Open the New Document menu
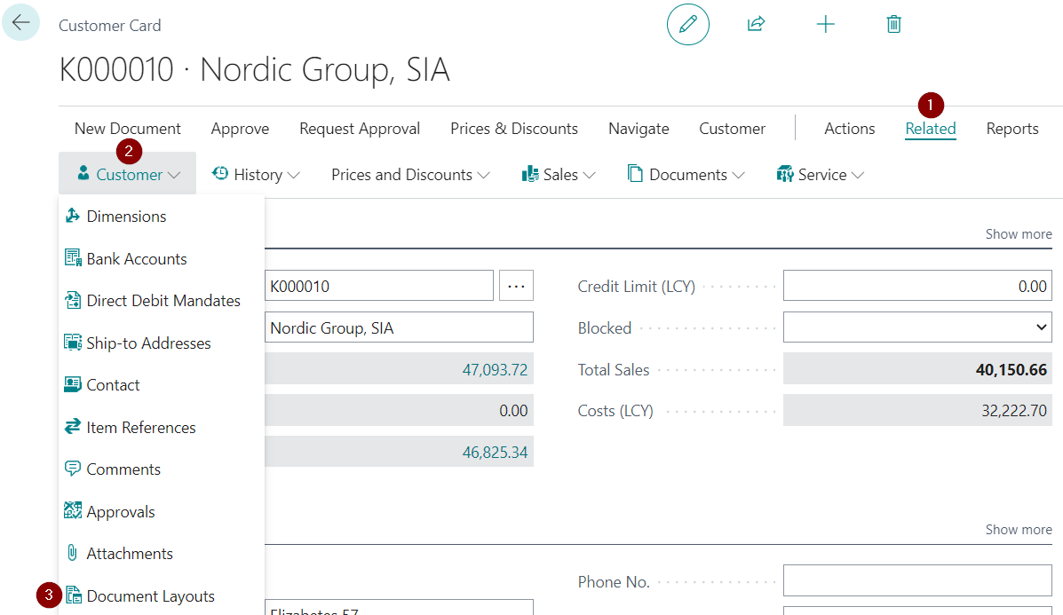Image resolution: width=1063 pixels, height=615 pixels. point(128,128)
